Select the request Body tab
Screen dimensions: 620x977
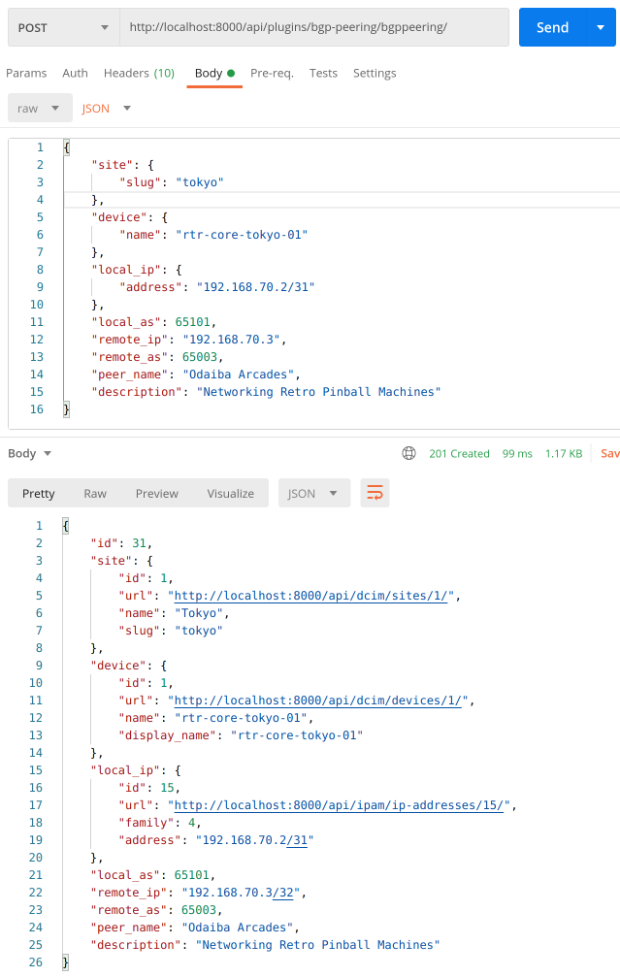214,73
